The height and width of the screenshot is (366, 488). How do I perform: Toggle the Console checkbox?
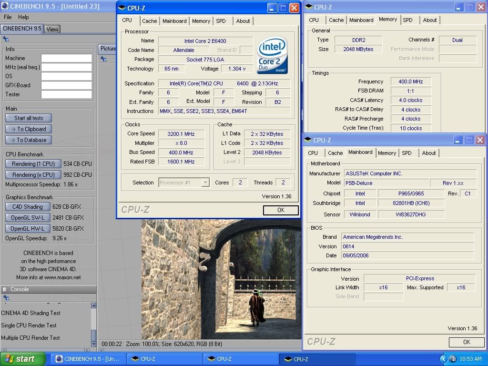[5, 289]
